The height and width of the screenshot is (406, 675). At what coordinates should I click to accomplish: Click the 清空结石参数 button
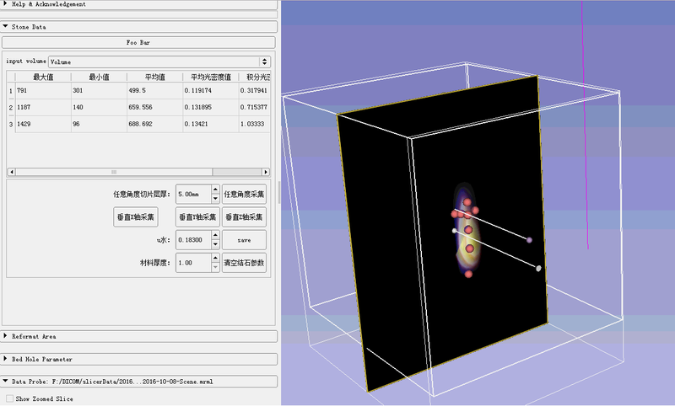pos(246,264)
